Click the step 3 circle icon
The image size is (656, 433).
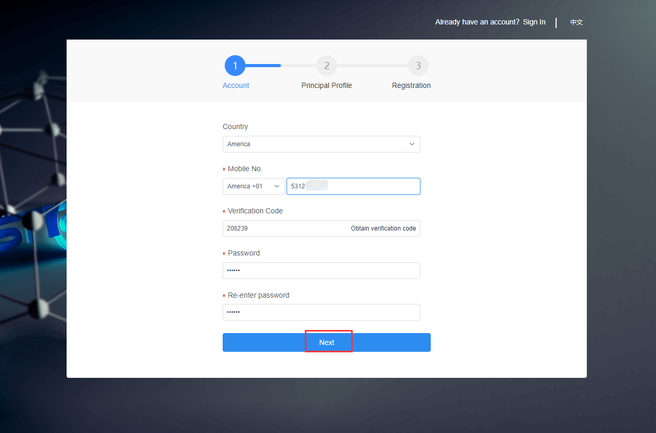tap(418, 66)
